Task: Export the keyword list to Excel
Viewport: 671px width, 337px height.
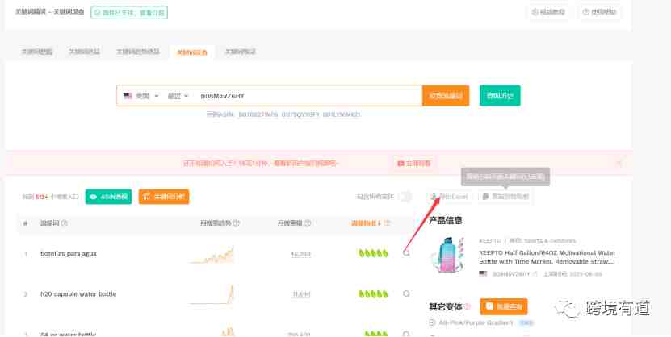Action: [450, 197]
